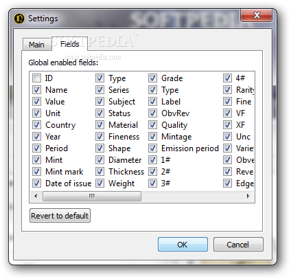This screenshot has width=291, height=279.
Task: Click Revert to default button
Action: tap(60, 216)
